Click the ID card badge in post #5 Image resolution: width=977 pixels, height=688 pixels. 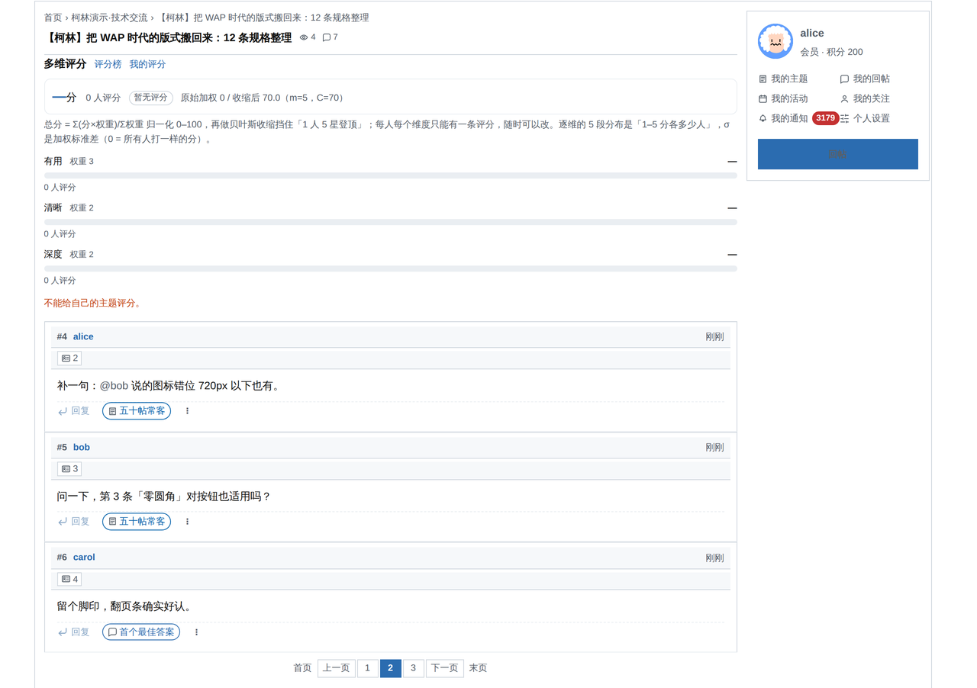click(69, 469)
